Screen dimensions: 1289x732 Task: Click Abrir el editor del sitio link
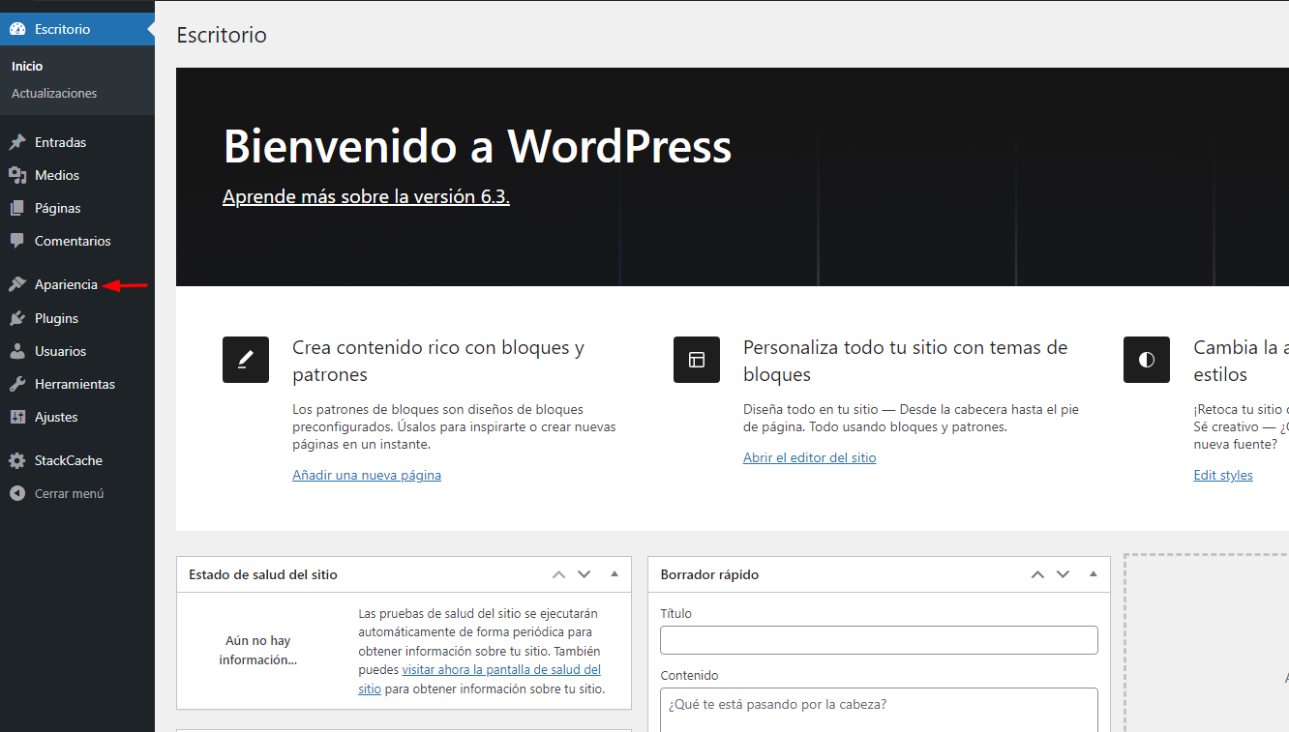coord(810,457)
